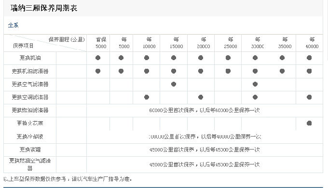Select the 更换机油 row label
Viewport: 328px width, 188px height.
coord(30,58)
